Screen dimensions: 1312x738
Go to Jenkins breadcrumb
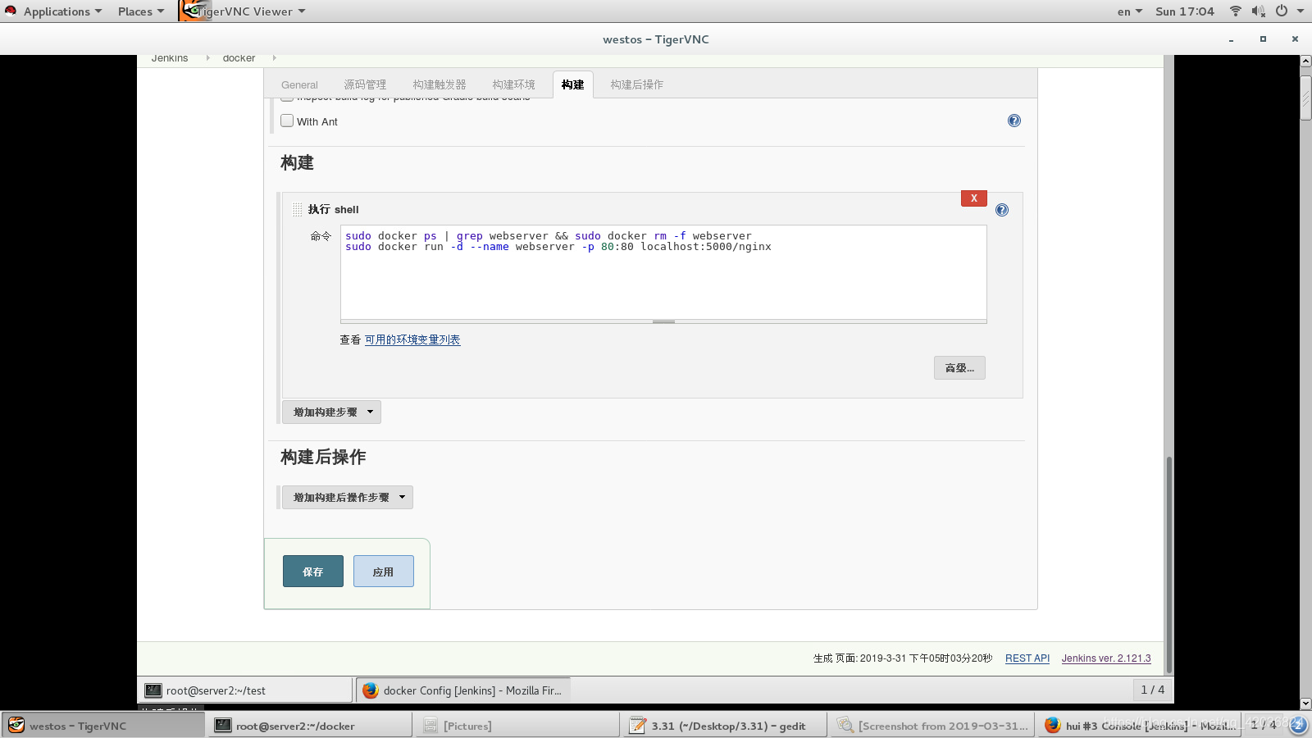(170, 58)
